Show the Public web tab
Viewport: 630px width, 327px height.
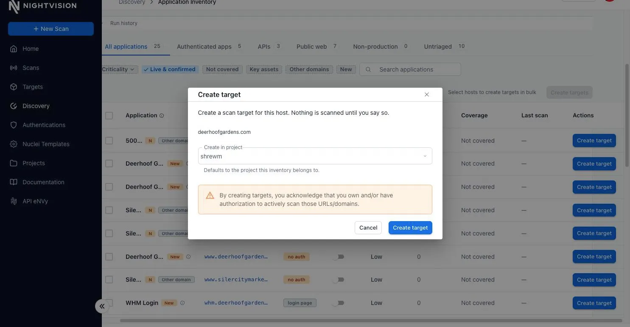[316, 47]
